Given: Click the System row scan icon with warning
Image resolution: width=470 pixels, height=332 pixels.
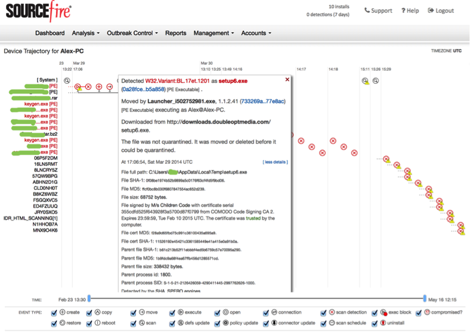Looking at the screenshot, I should 365,81.
